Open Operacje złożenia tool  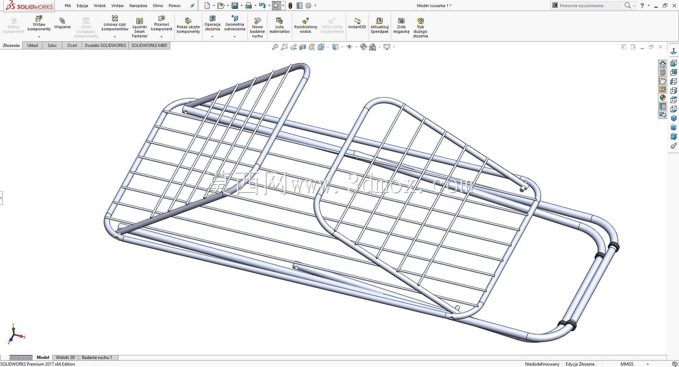coord(213,23)
